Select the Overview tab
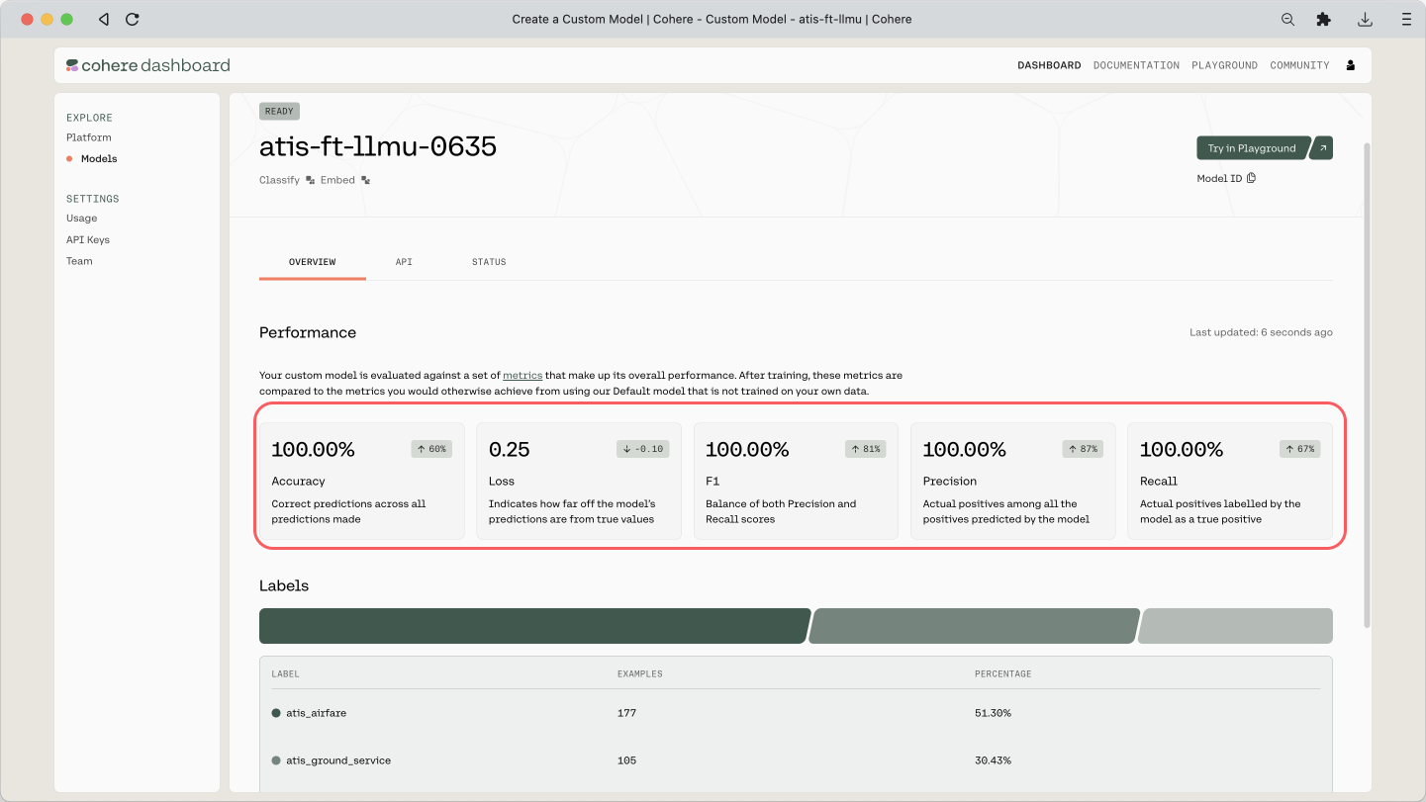This screenshot has height=802, width=1426. coord(312,262)
